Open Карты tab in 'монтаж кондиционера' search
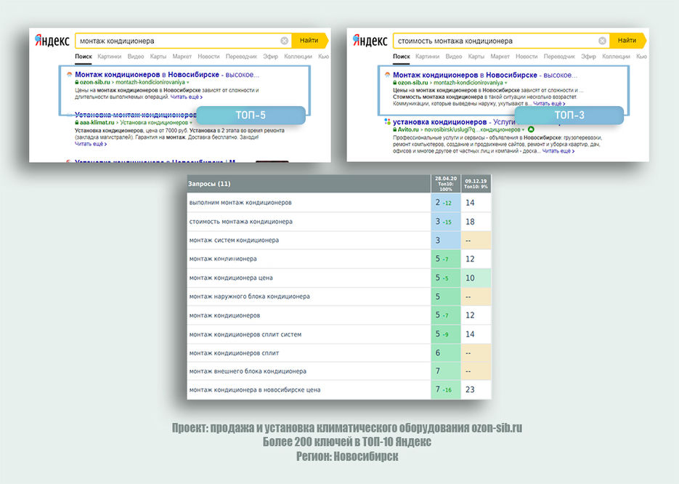 158,57
